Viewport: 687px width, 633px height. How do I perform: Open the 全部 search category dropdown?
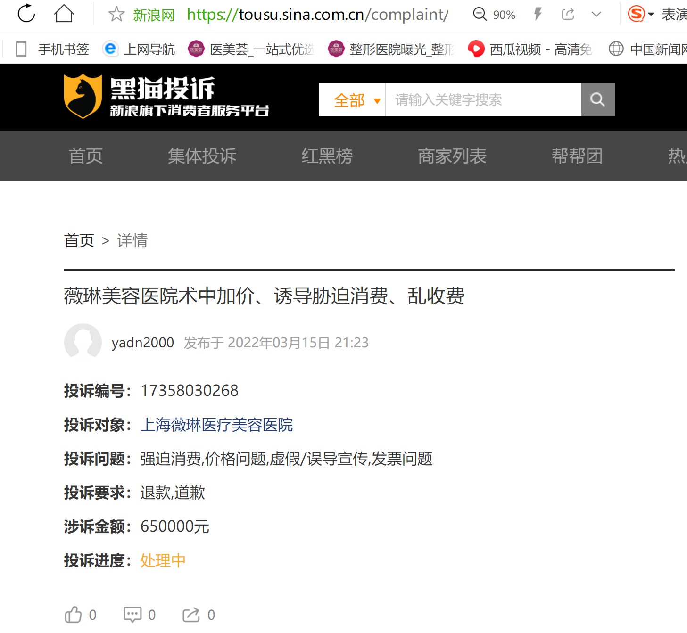352,100
